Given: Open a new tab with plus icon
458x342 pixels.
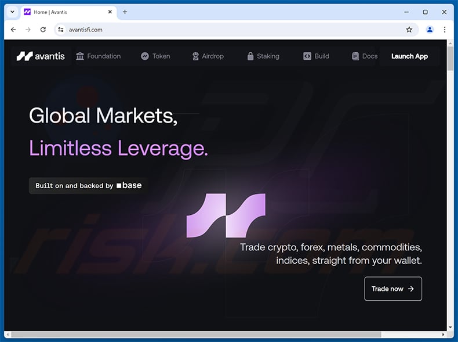Looking at the screenshot, I should click(x=125, y=12).
